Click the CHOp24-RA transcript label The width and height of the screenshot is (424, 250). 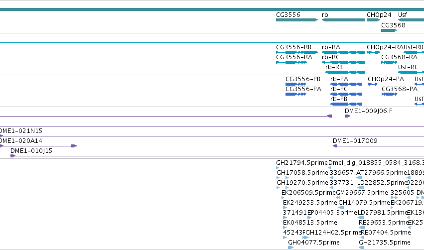click(385, 47)
